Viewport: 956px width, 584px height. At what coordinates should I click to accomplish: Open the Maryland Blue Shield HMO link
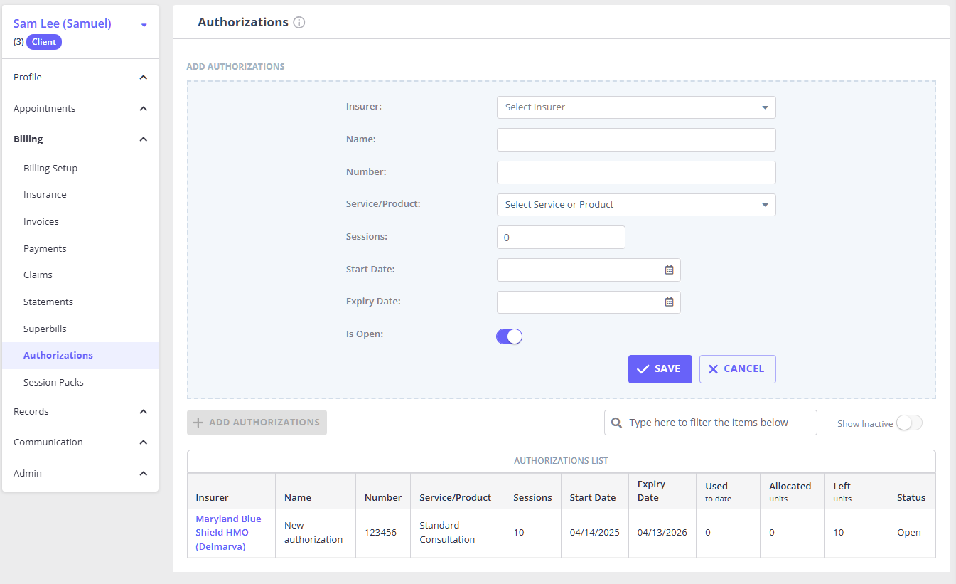click(228, 533)
